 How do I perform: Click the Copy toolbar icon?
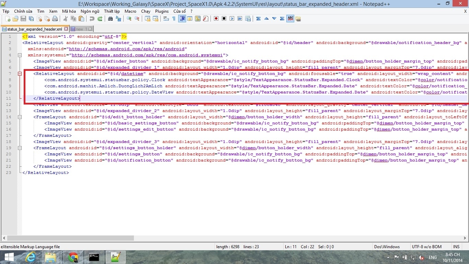[x=73, y=19]
